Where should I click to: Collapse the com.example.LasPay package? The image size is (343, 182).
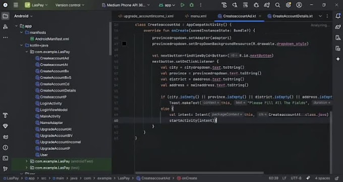[27, 52]
